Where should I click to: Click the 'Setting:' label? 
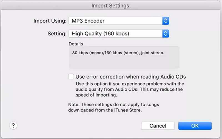57,34
